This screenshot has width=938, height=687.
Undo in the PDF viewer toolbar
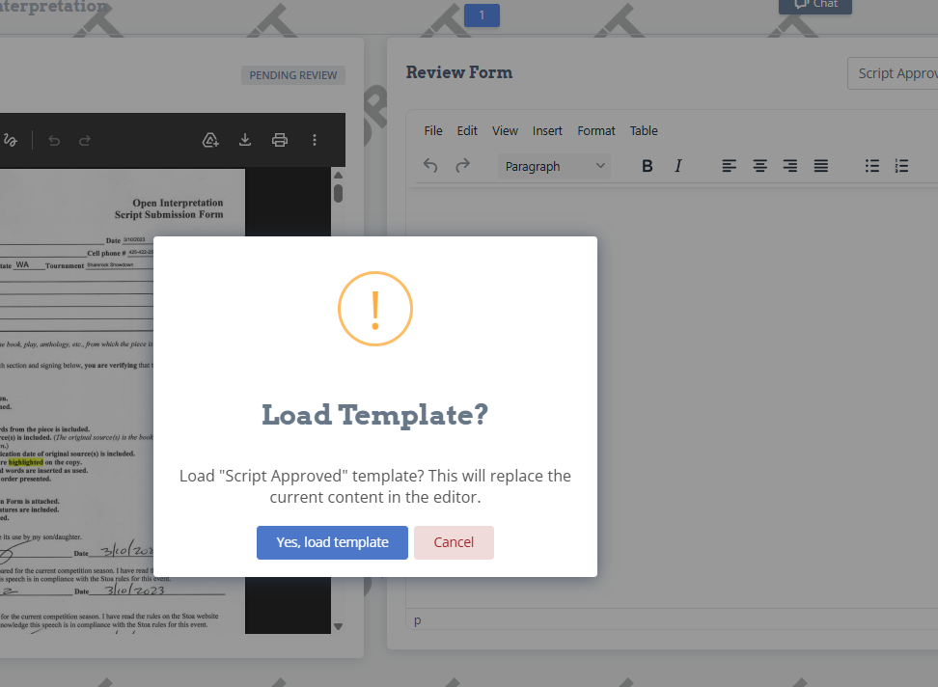click(x=54, y=141)
